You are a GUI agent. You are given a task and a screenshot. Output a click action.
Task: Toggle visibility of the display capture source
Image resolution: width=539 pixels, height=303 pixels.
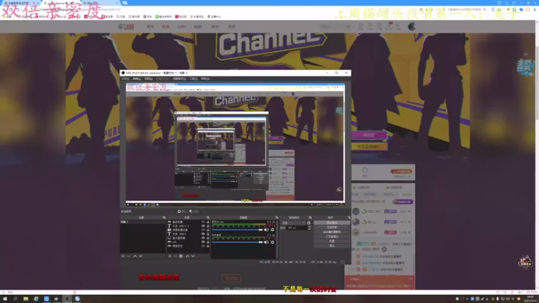point(203,238)
